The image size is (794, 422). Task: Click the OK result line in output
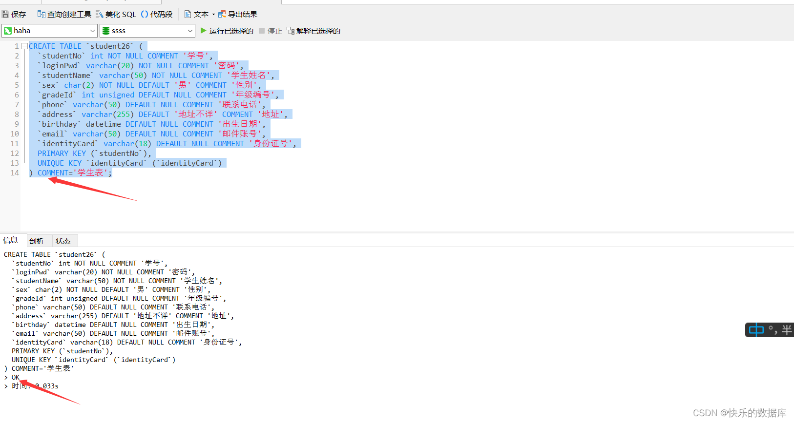(x=16, y=377)
